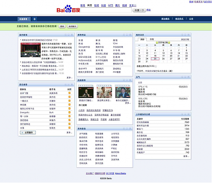The width and height of the screenshot is (212, 183).
Task: Play first song in music list
Action: [70, 93]
